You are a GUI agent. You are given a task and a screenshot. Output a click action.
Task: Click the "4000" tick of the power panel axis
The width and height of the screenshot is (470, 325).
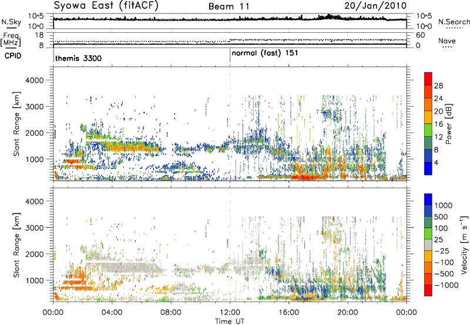tap(34, 80)
